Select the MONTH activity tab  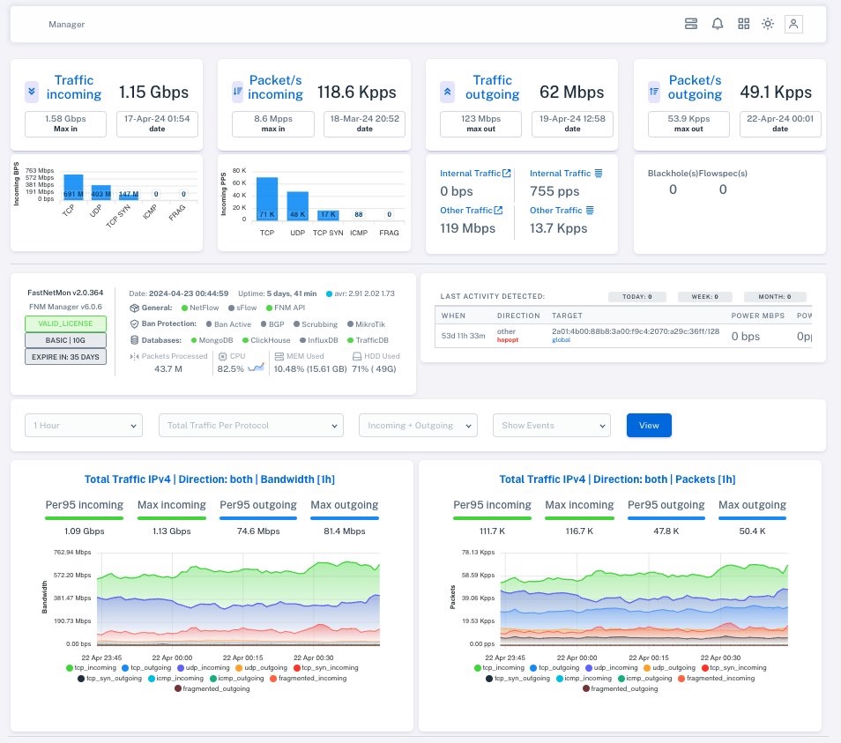pyautogui.click(x=776, y=297)
